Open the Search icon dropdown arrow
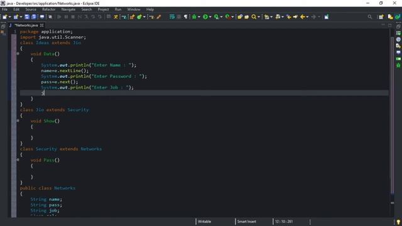Viewport: 402px width, 226px height. point(259,17)
